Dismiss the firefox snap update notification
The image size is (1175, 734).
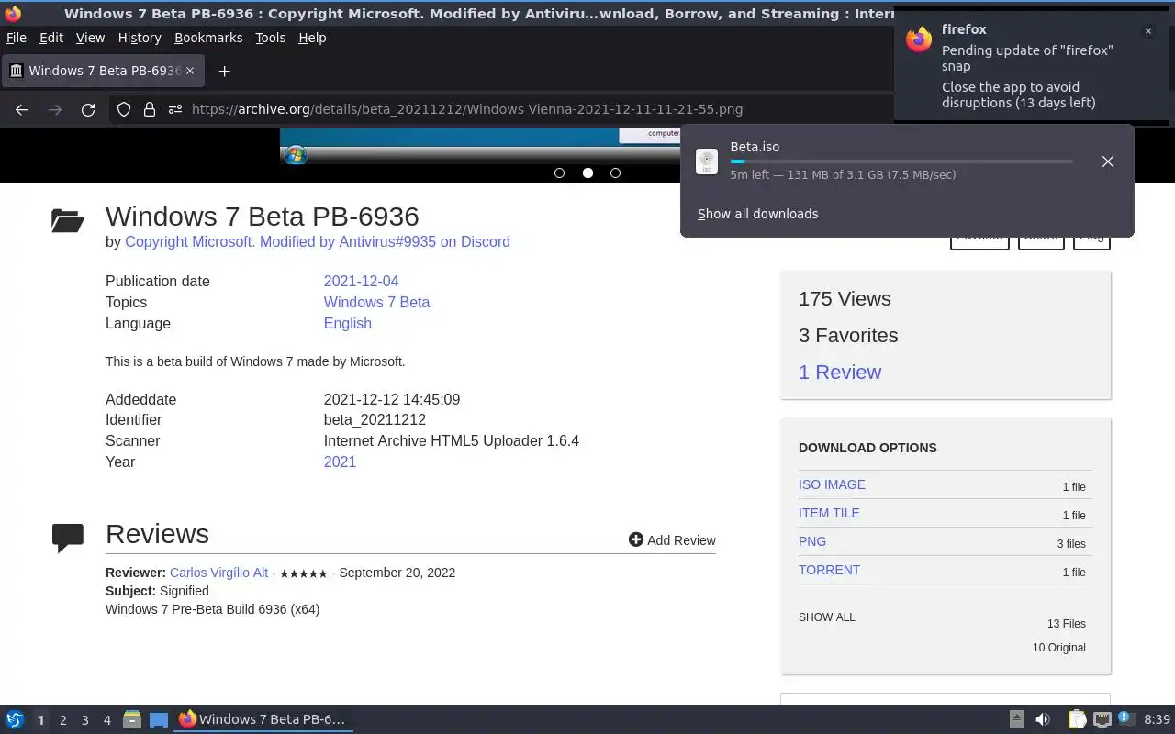[1147, 31]
